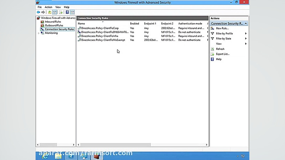The image size is (285, 160).
Task: Click Export List... action
Action: point(223,54)
